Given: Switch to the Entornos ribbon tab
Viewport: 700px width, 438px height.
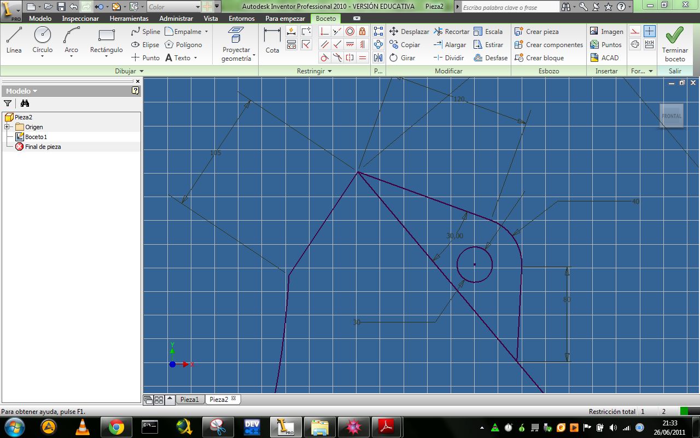Looking at the screenshot, I should coord(242,19).
